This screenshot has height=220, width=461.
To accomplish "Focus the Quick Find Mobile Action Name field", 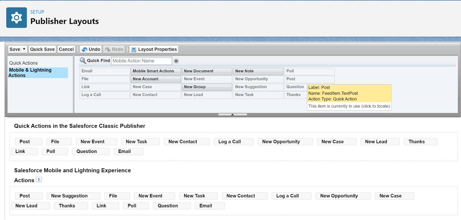I will pos(141,61).
